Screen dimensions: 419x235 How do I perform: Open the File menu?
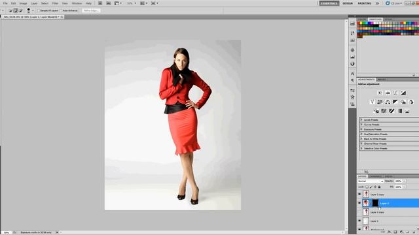[5, 3]
